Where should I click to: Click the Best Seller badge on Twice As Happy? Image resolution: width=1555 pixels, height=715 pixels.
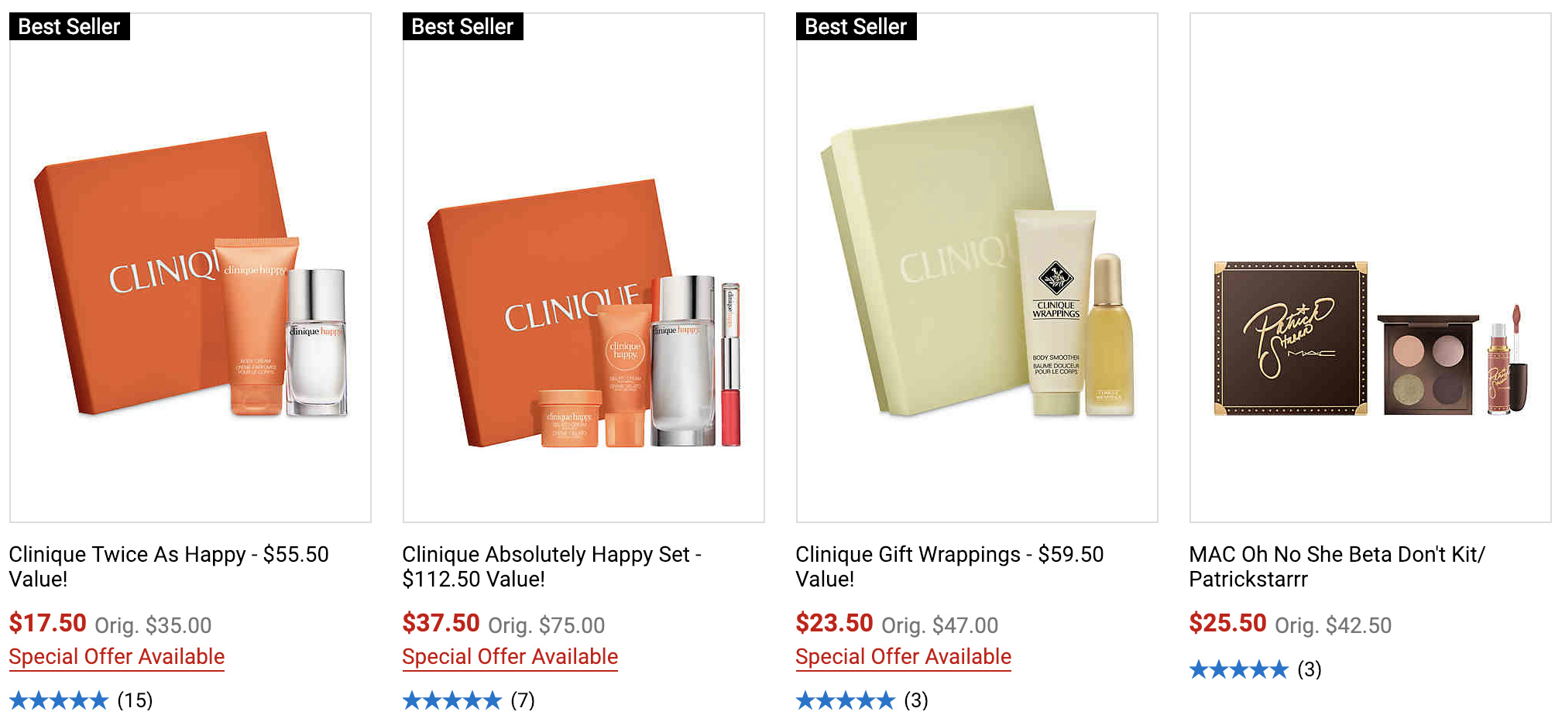[70, 27]
